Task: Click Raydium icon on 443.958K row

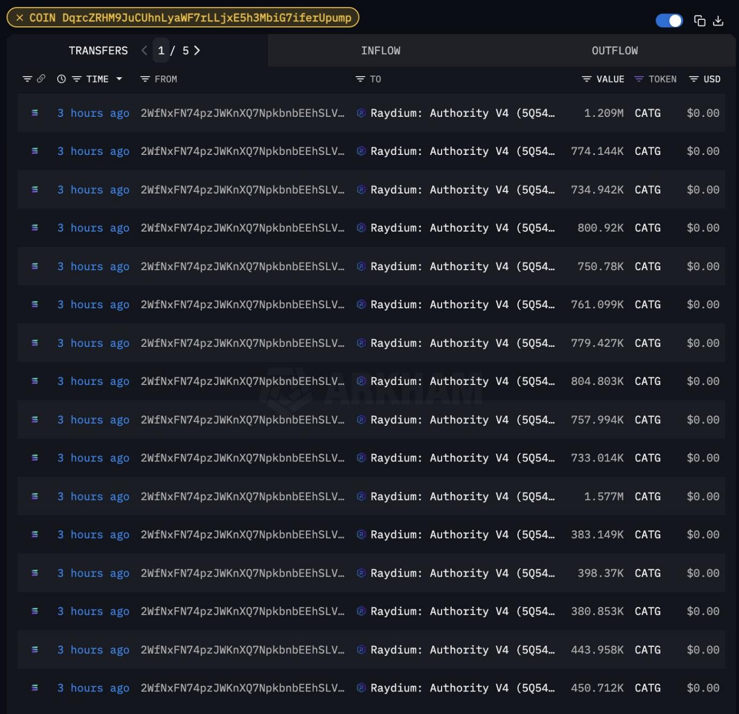Action: pos(361,650)
